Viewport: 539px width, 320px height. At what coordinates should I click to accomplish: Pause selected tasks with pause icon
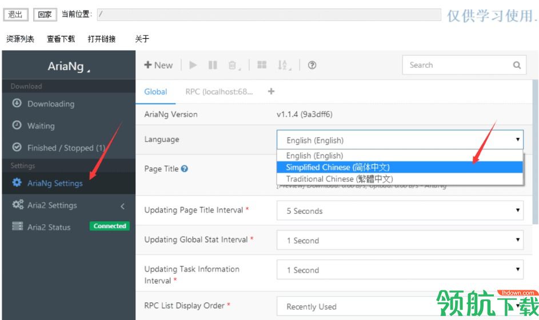click(x=213, y=65)
